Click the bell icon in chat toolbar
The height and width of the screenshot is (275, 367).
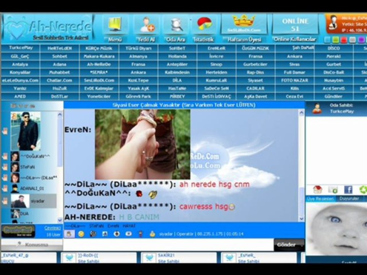pos(153,234)
